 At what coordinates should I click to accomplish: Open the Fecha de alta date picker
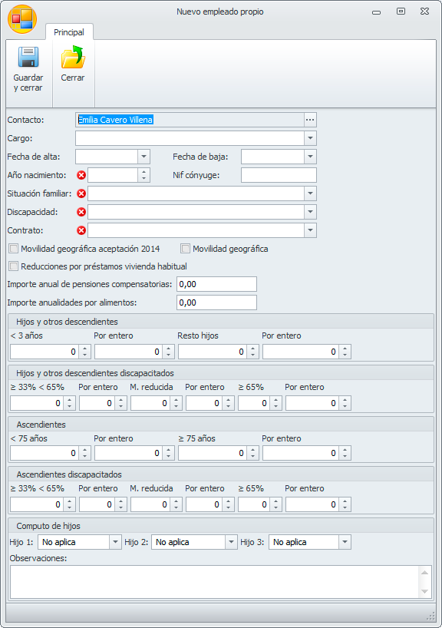pyautogui.click(x=143, y=157)
